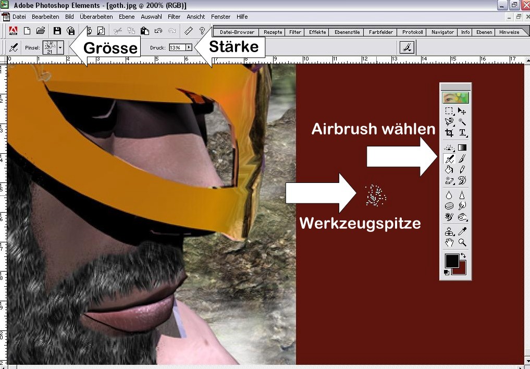
Task: Select the Move tool
Action: point(462,111)
